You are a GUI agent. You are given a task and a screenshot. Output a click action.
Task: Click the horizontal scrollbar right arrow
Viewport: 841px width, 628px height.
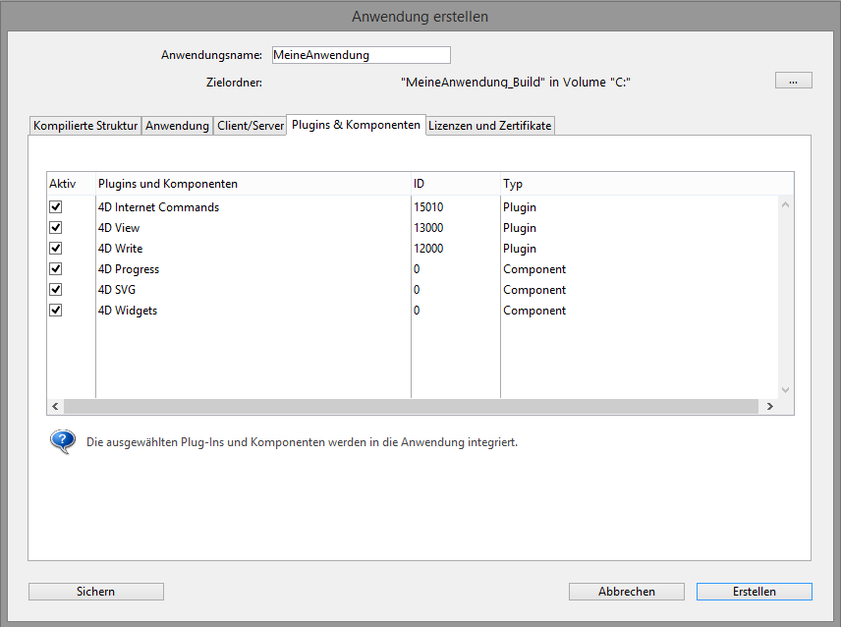(770, 406)
